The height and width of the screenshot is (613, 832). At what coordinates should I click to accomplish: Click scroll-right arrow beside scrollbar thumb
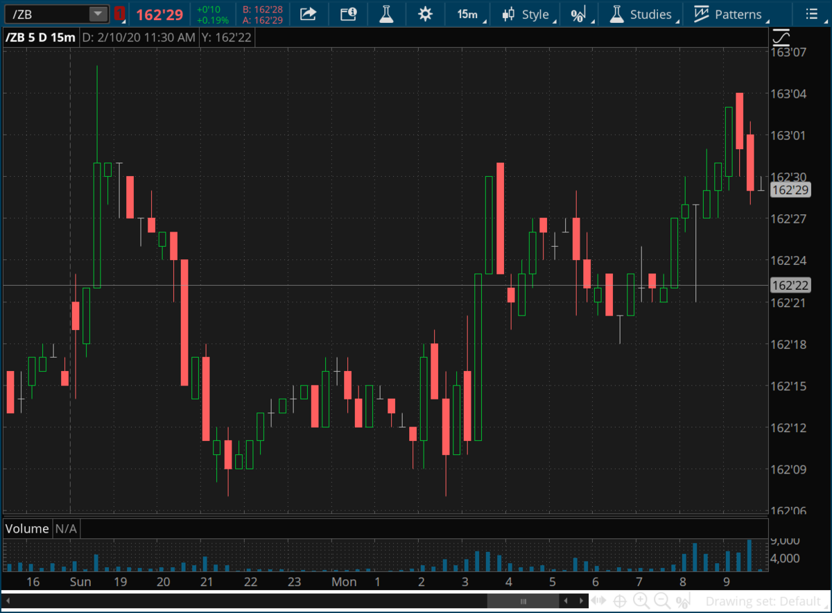click(x=581, y=601)
